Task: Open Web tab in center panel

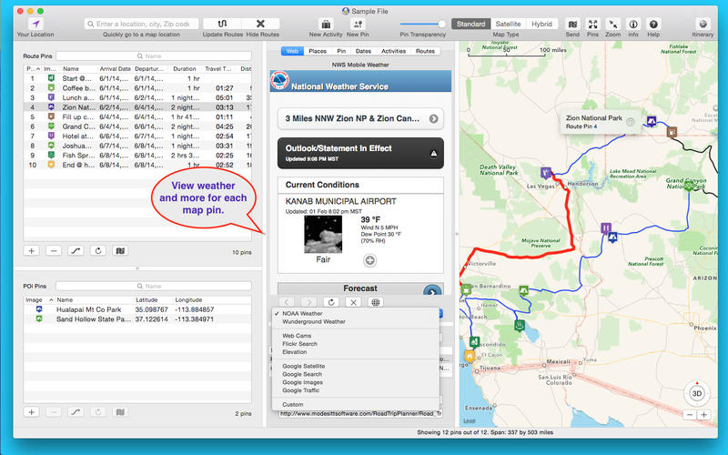Action: 292,51
